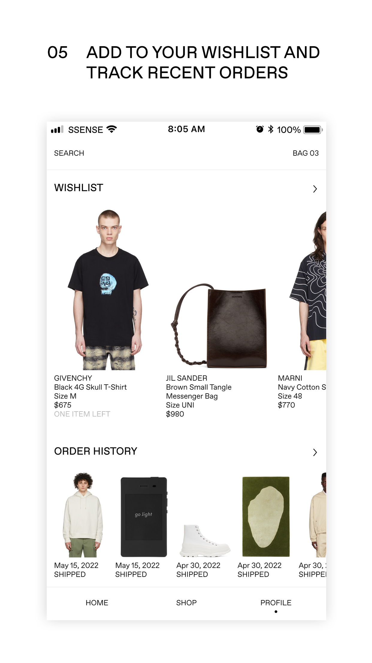Expand the Order History chevron
This screenshot has width=372, height=663.
tap(315, 452)
